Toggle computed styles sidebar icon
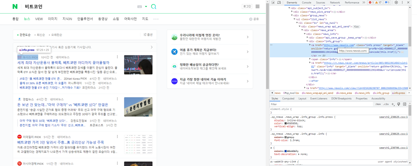 point(405,104)
